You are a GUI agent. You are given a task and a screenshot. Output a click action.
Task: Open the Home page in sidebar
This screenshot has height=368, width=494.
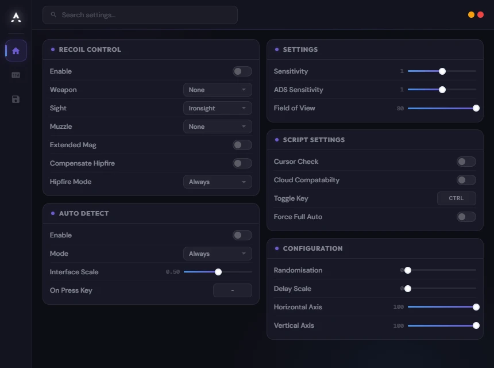(x=16, y=51)
